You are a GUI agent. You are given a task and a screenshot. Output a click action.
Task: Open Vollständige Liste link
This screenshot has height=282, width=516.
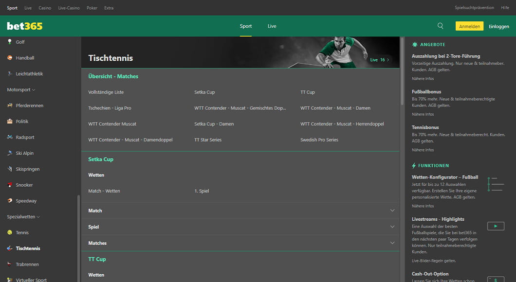point(106,92)
